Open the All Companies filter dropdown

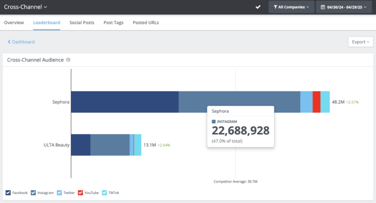point(291,7)
